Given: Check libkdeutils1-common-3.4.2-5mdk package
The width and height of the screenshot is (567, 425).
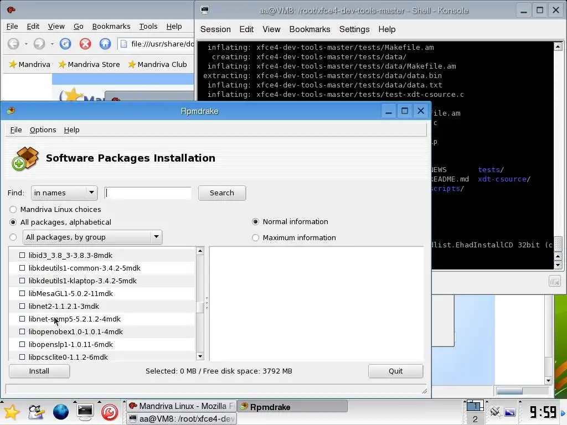Looking at the screenshot, I should click(x=22, y=268).
